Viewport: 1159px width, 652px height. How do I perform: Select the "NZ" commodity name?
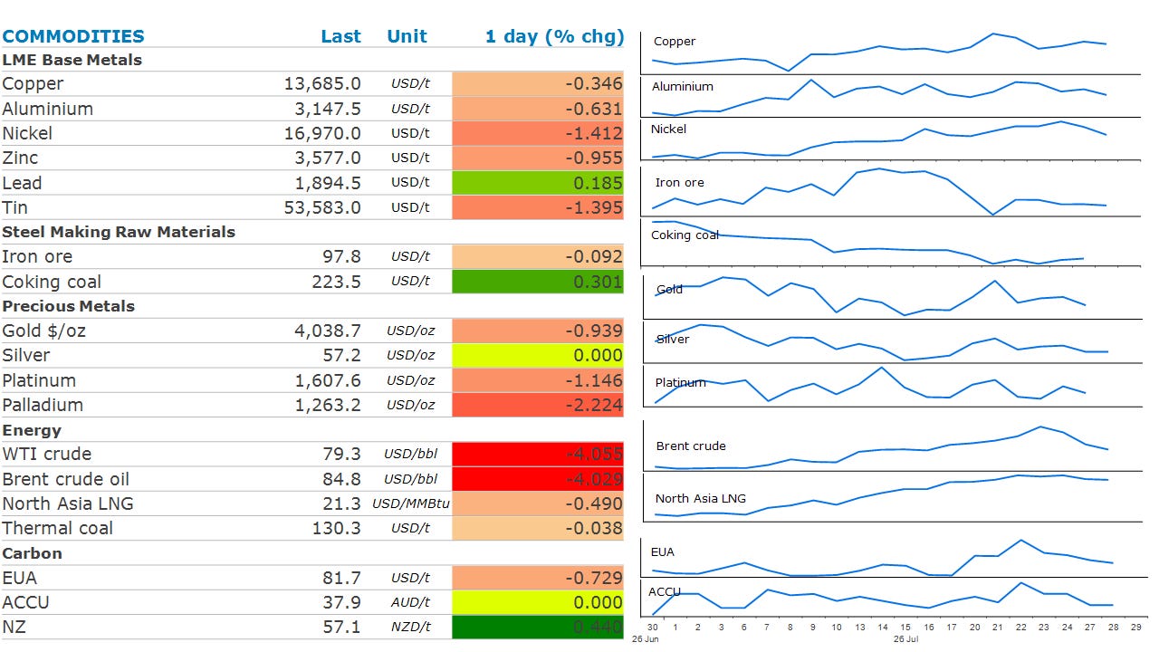click(14, 627)
